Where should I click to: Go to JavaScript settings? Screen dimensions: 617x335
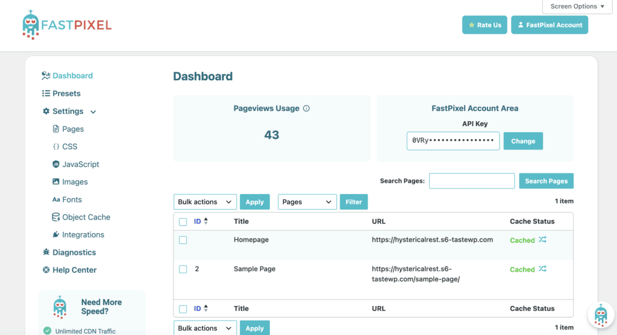[81, 164]
